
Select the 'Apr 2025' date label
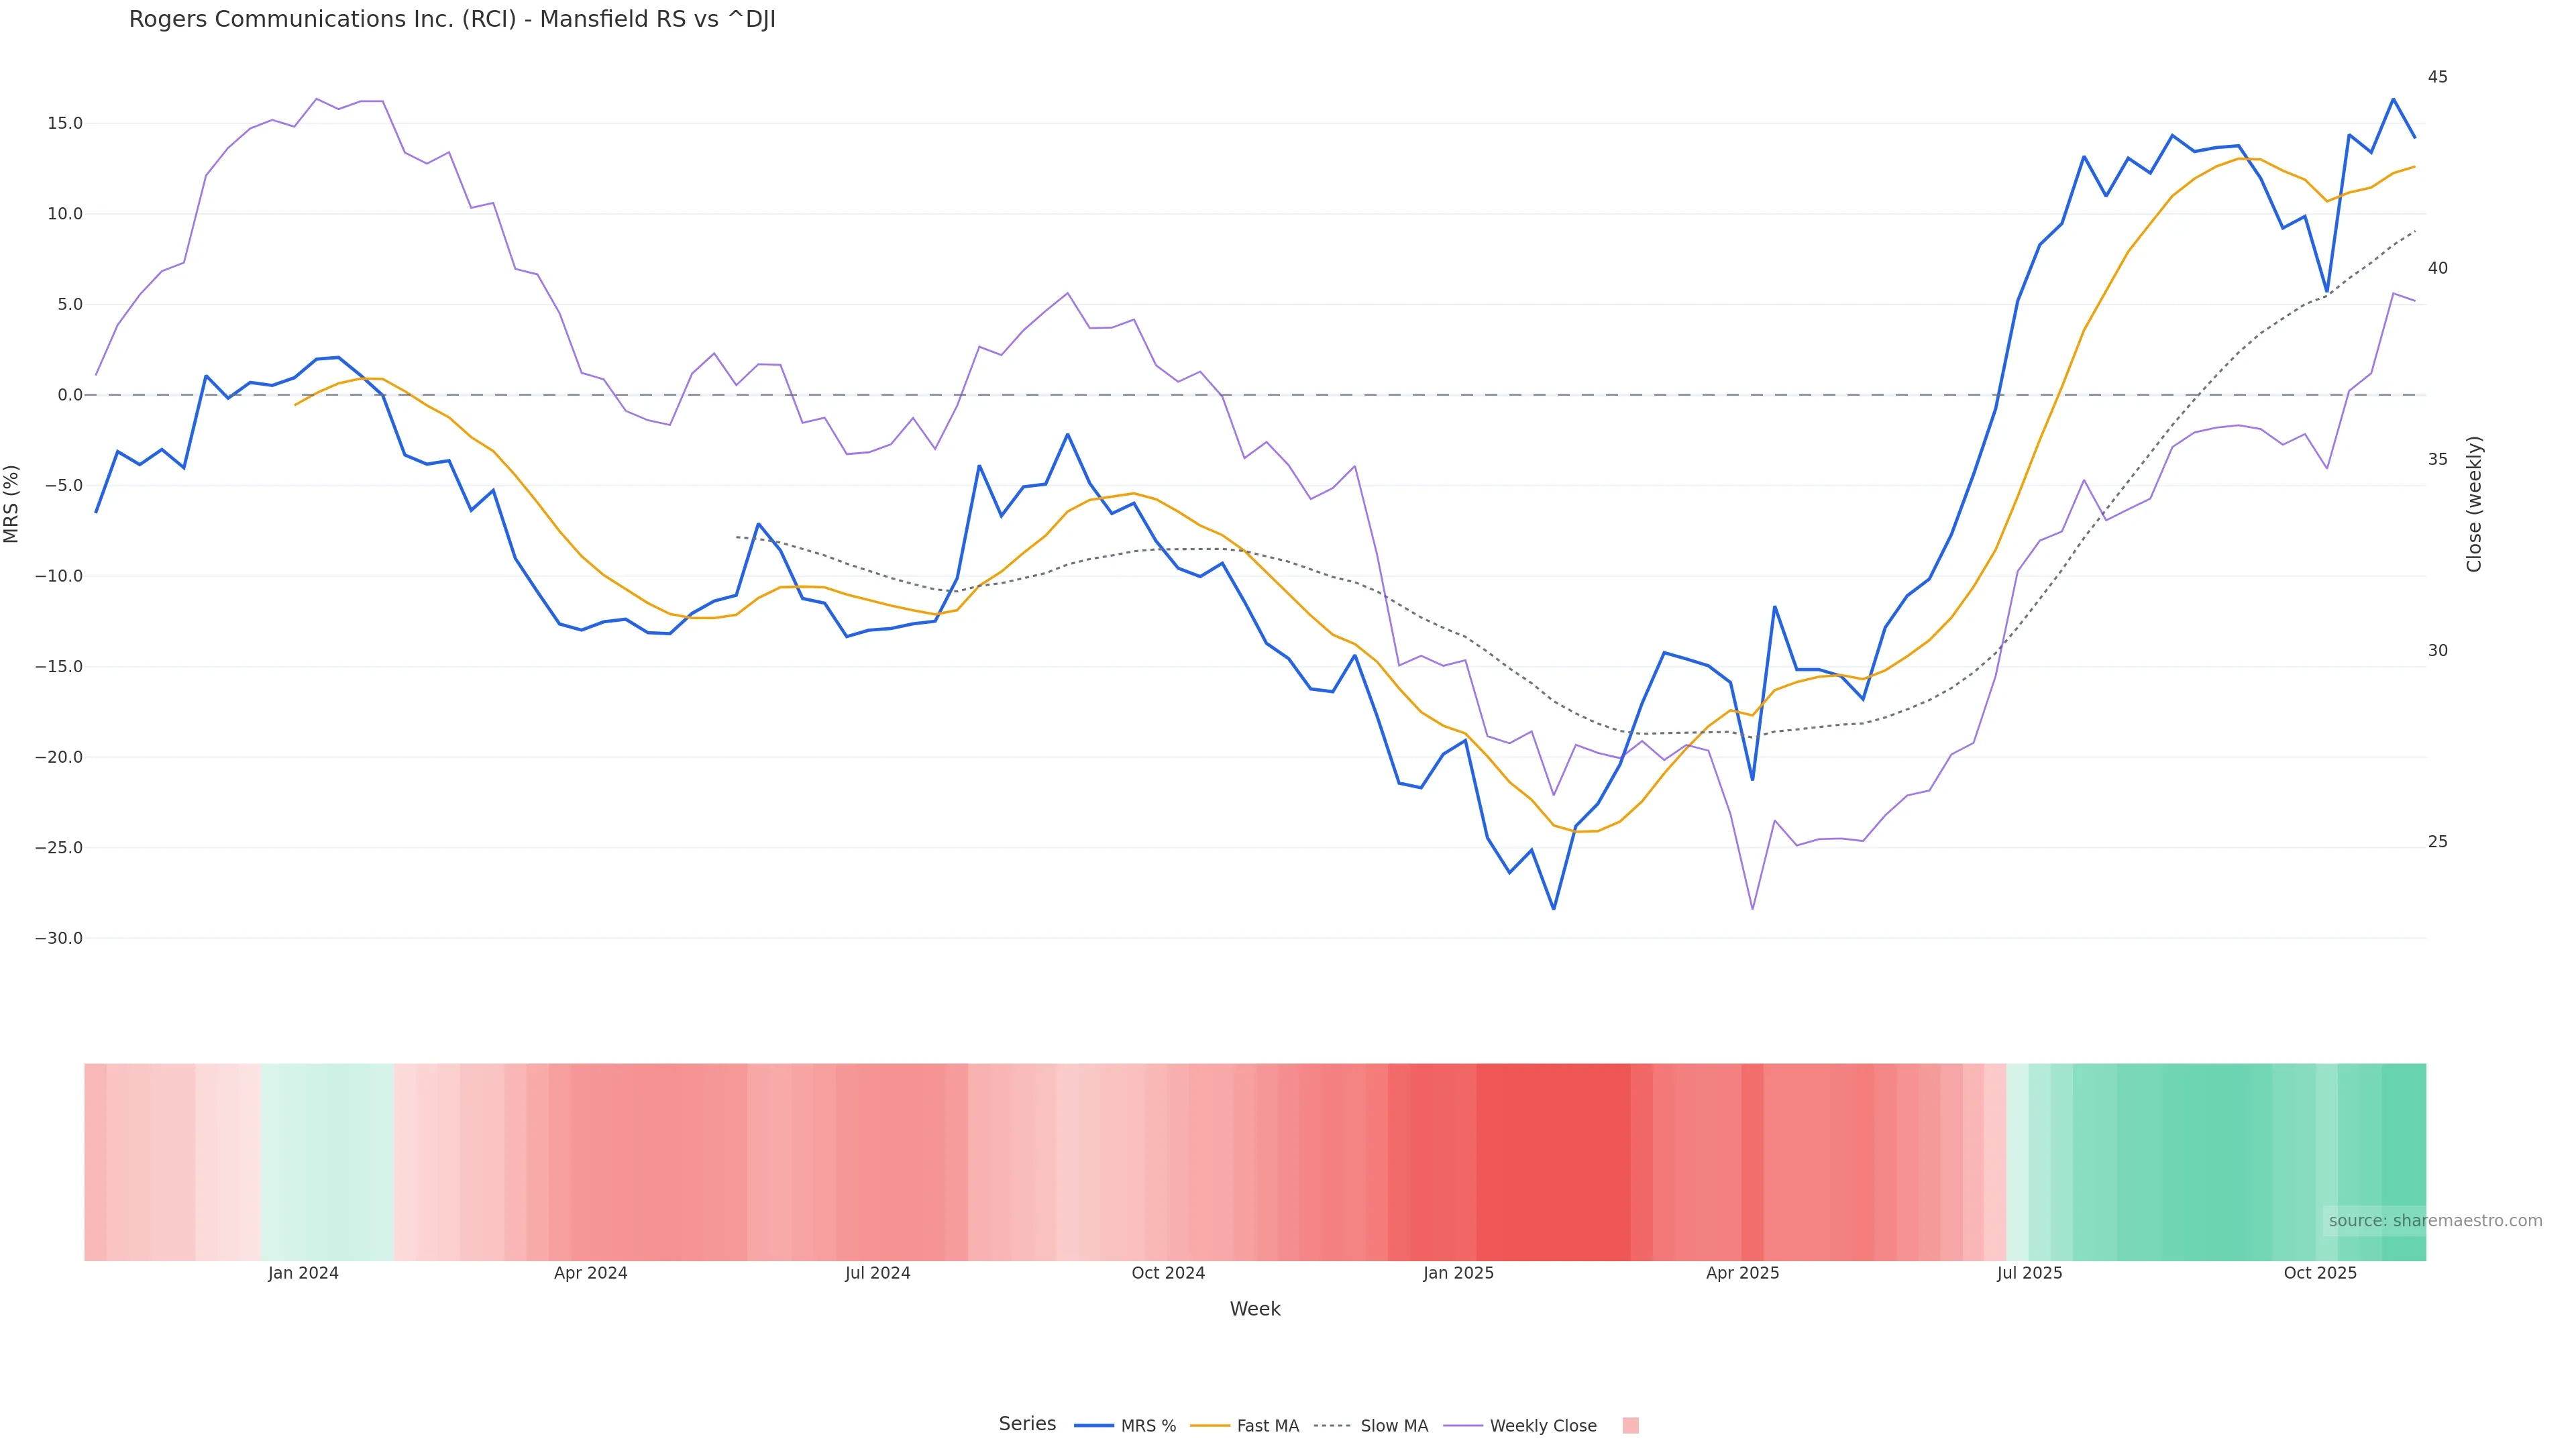click(1742, 1274)
